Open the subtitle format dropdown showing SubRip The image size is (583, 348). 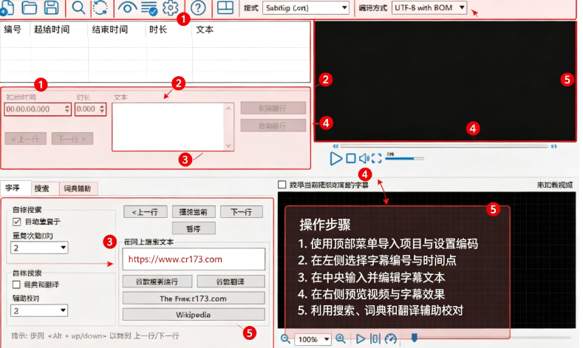tap(306, 8)
